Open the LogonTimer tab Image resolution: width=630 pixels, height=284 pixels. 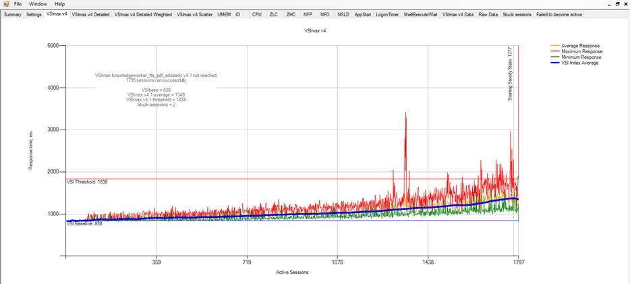point(387,14)
